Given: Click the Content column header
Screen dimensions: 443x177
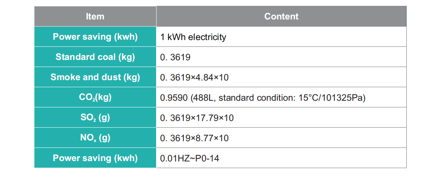Looking at the screenshot, I should (281, 16).
